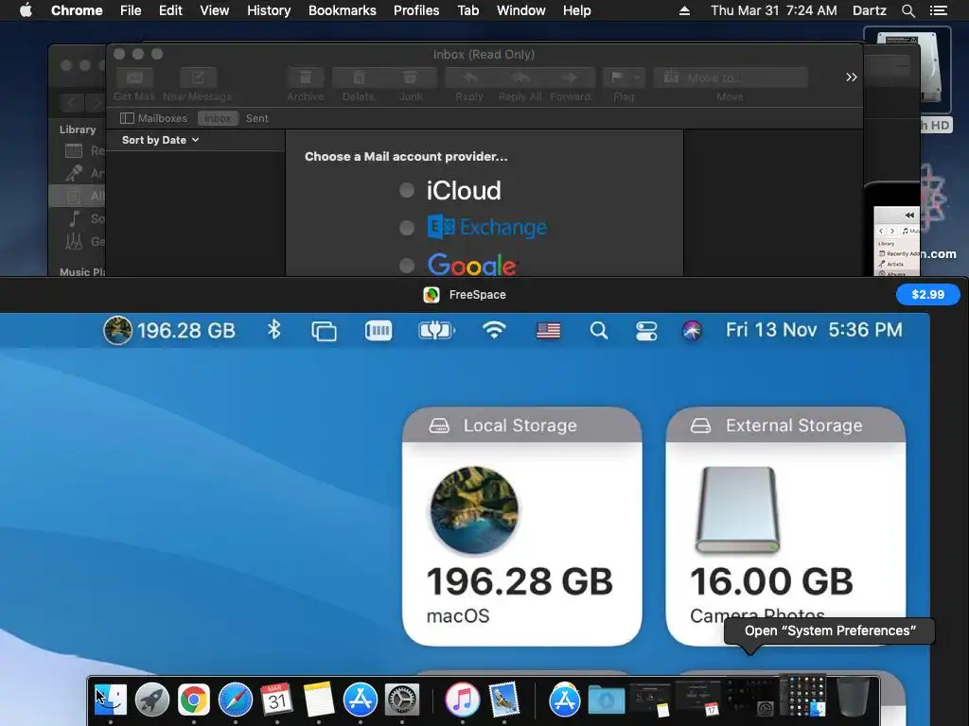Open the Edit menu
The width and height of the screenshot is (969, 726).
[170, 10]
